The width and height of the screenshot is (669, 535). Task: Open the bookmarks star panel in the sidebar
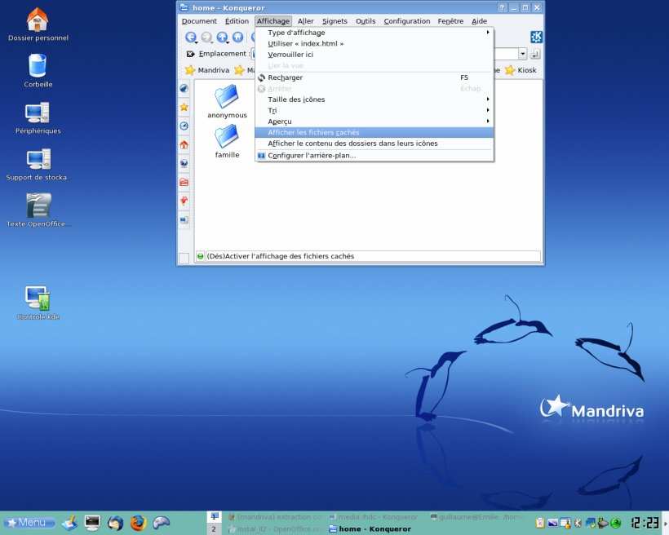pyautogui.click(x=184, y=107)
